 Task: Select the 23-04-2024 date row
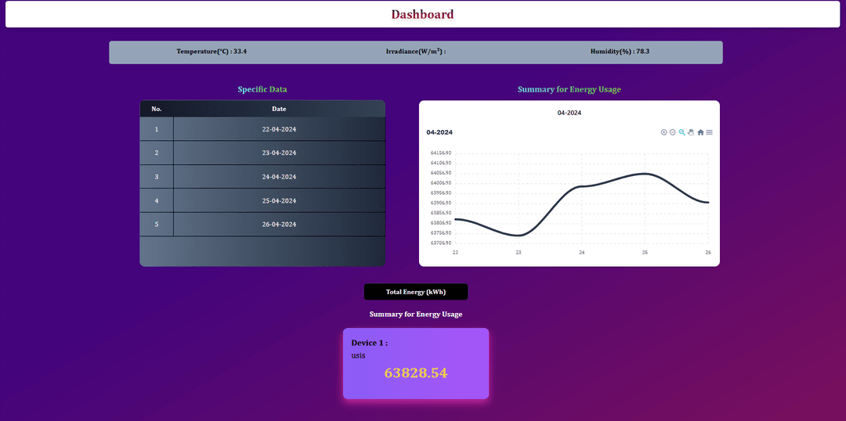coord(279,153)
